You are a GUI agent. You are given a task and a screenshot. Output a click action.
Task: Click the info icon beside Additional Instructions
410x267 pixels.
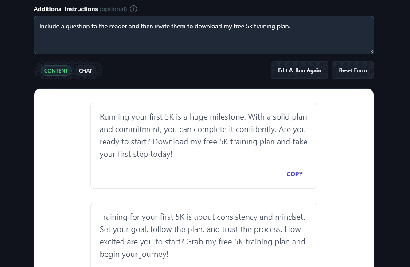pos(134,9)
